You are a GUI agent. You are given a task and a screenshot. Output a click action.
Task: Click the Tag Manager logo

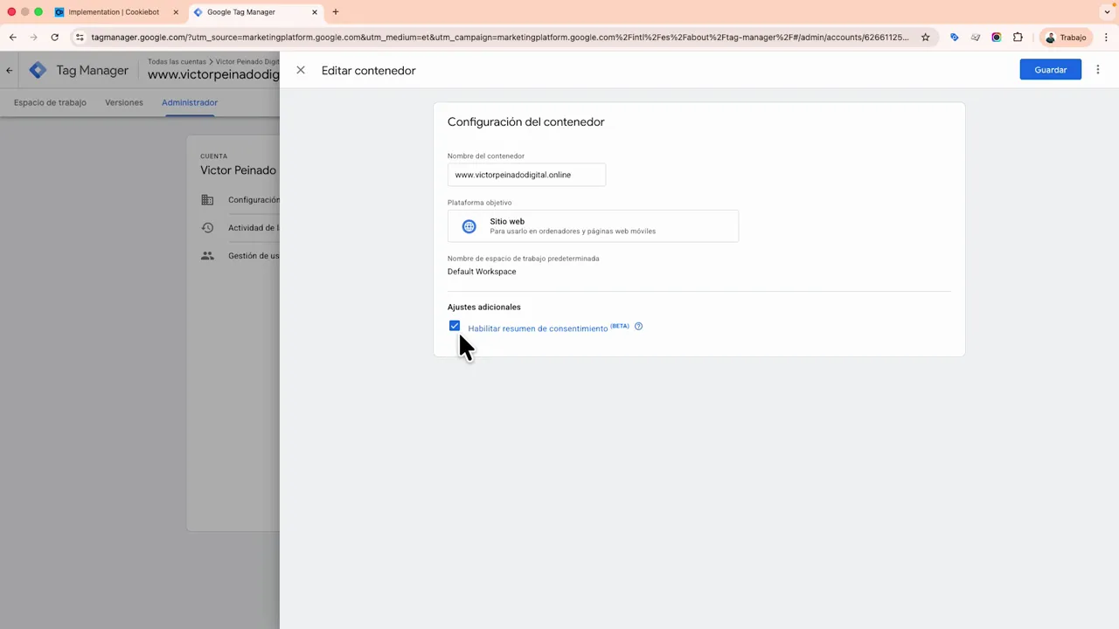tap(38, 71)
